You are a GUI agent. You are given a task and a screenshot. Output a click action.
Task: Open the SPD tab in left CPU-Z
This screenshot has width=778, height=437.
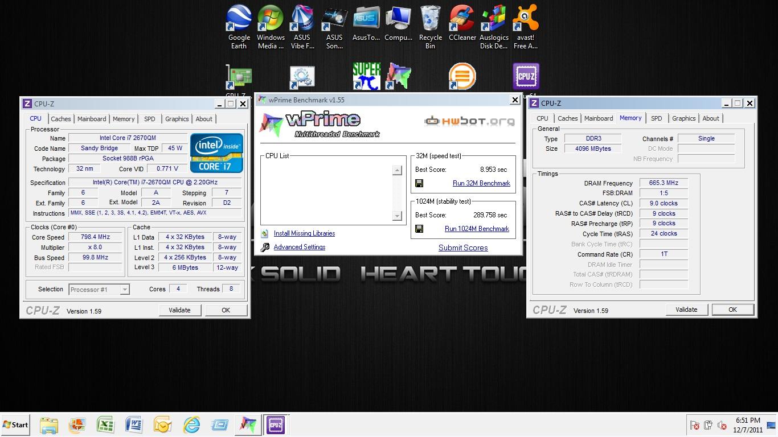click(149, 119)
